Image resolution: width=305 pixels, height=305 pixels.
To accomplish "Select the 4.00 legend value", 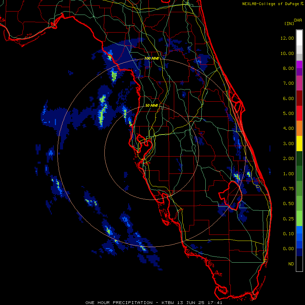I will [288, 128].
